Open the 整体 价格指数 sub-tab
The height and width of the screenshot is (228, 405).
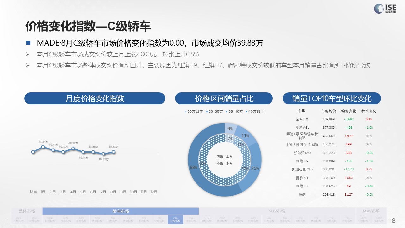click(19, 220)
